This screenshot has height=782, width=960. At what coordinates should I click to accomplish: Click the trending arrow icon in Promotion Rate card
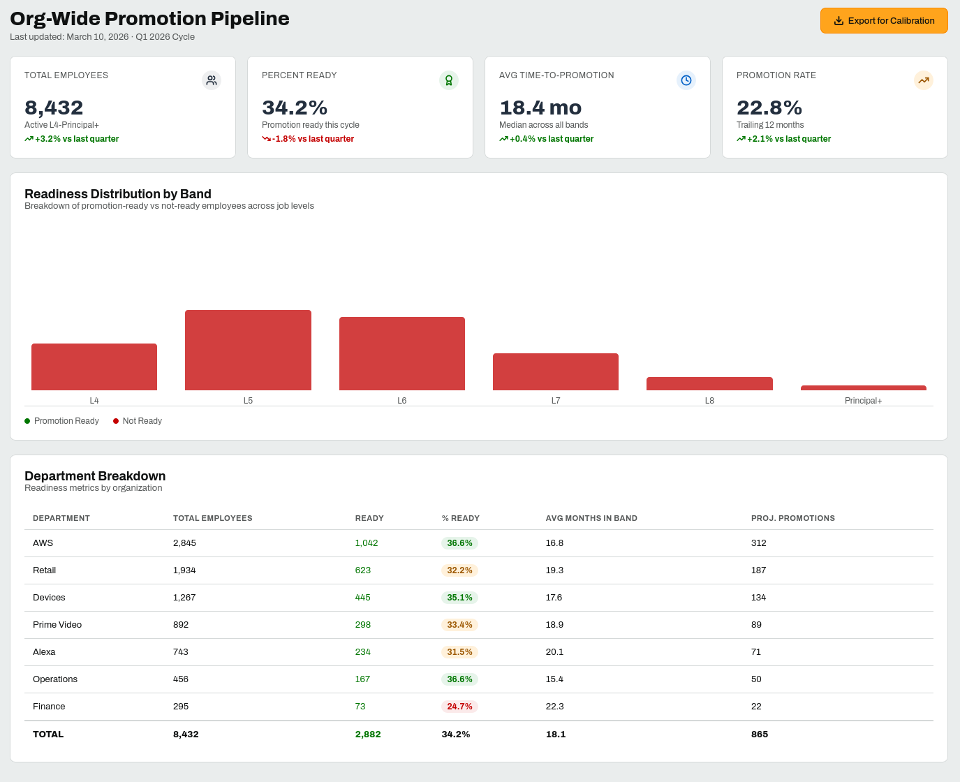tap(924, 80)
